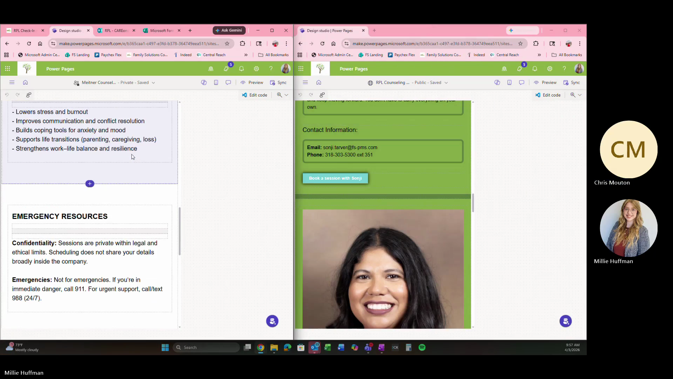
Task: Open Copilot icon in right design studio toolbar
Action: 497,82
